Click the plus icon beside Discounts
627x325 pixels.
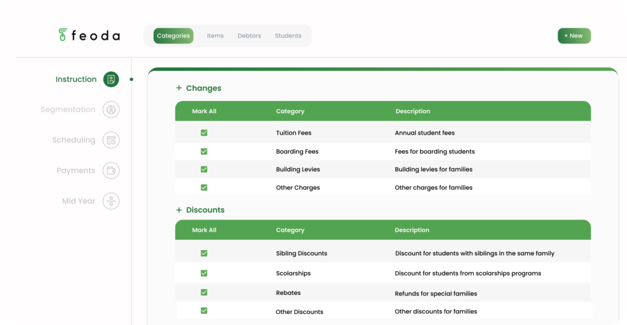pos(179,210)
